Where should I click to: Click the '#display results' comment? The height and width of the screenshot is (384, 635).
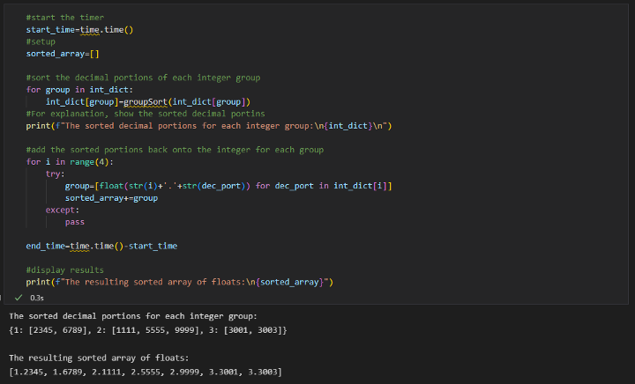coord(64,270)
